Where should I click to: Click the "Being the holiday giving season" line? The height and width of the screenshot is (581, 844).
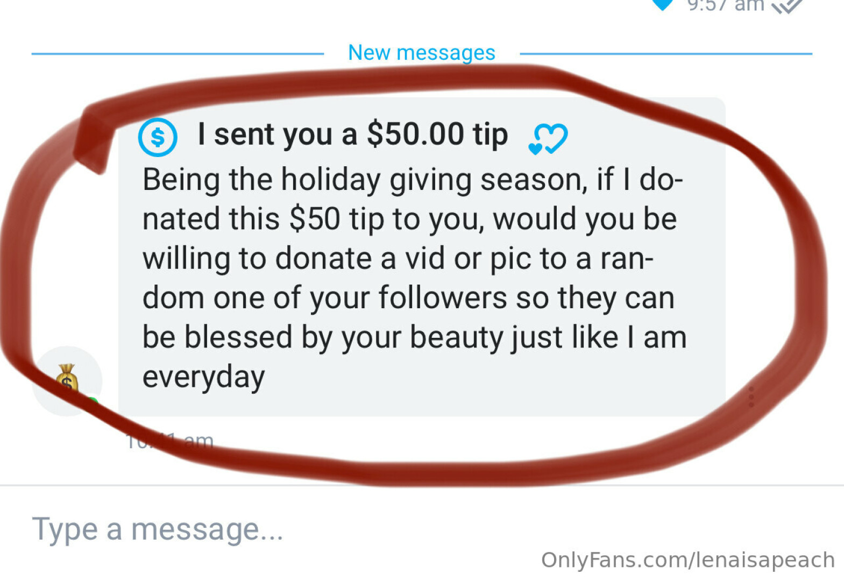click(x=412, y=180)
